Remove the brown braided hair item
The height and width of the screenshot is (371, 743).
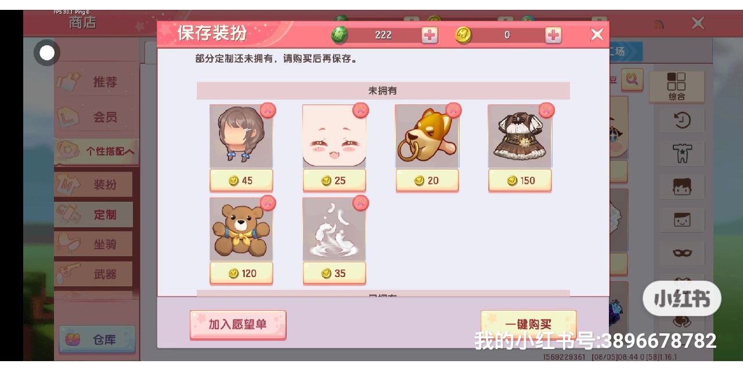click(x=268, y=110)
